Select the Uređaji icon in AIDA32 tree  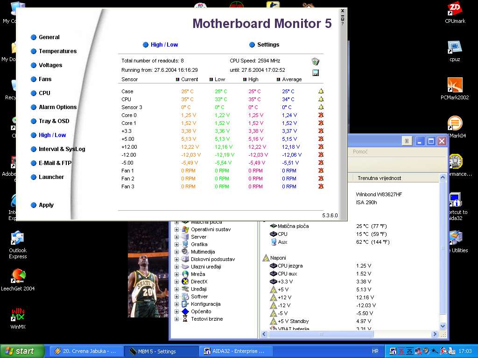[185, 289]
